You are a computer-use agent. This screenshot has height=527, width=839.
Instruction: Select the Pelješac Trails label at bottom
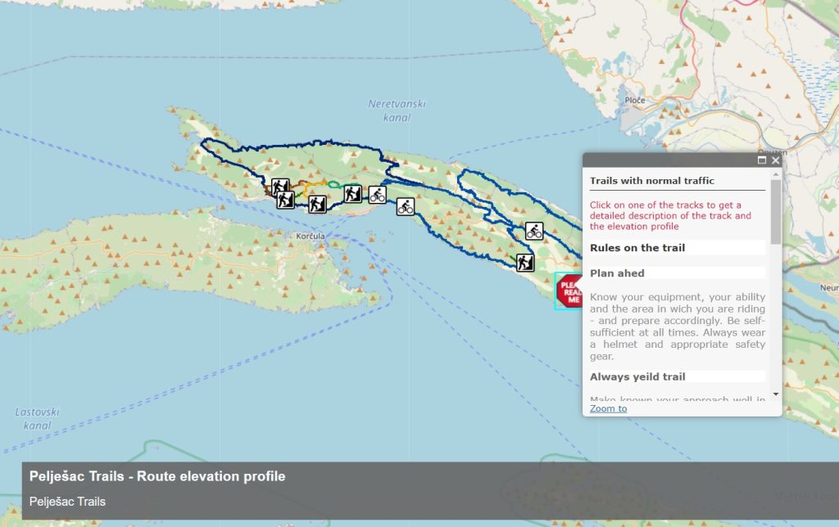click(x=66, y=502)
